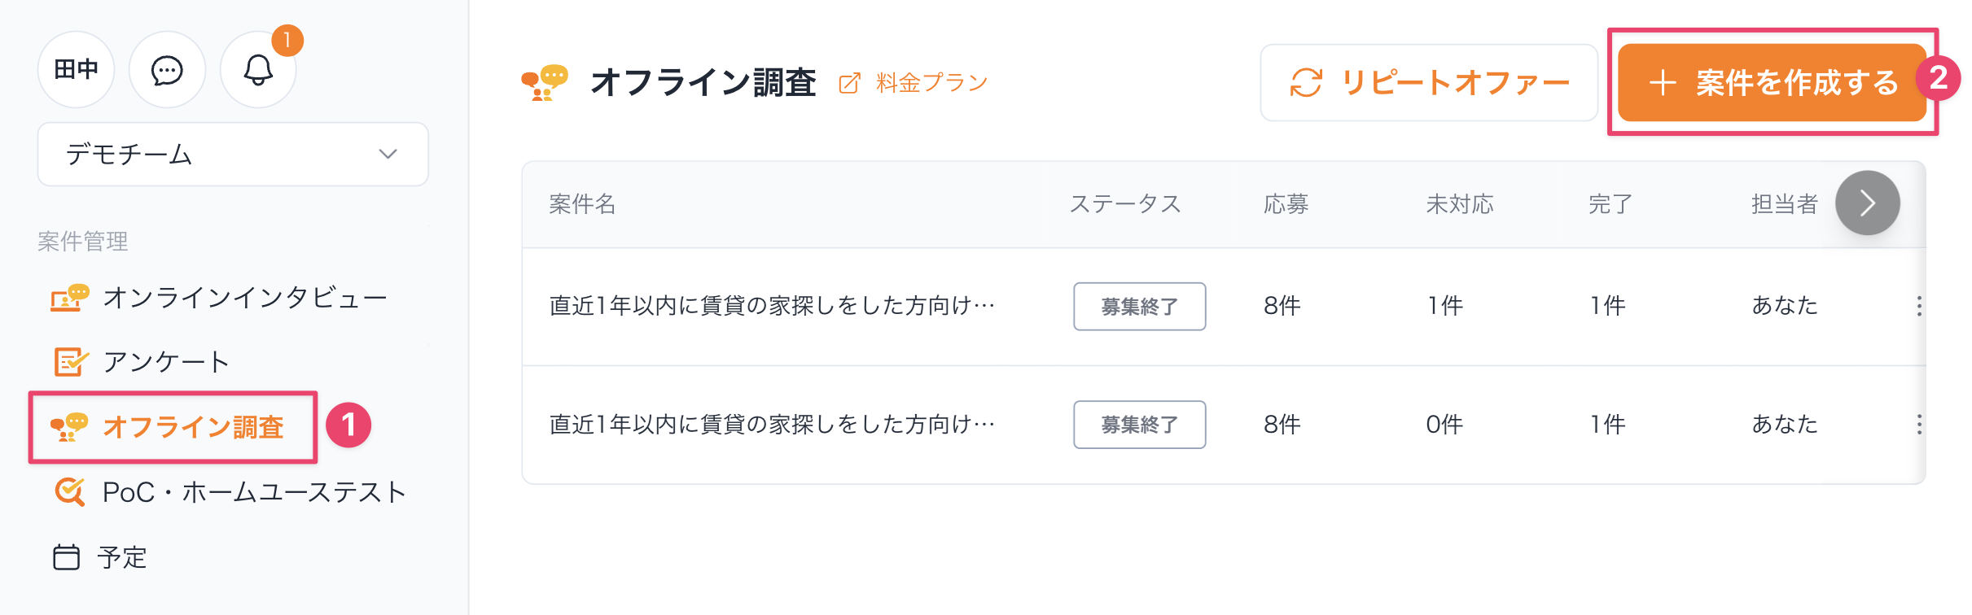1972x615 pixels.
Task: Open the 料金プラン link
Action: coord(931,83)
